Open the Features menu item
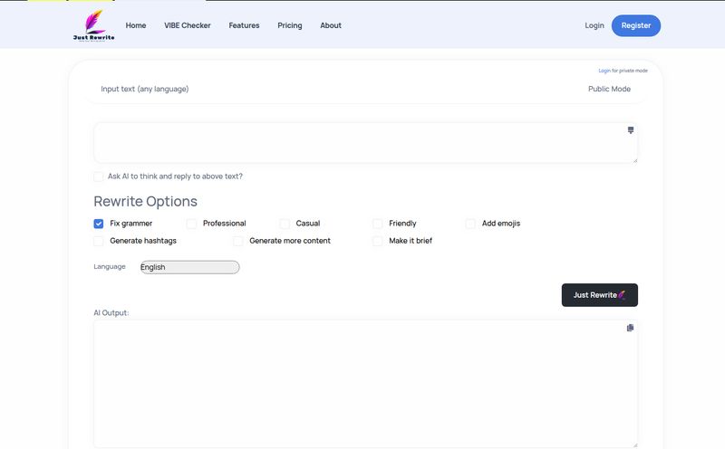This screenshot has height=449, width=725. pos(244,25)
